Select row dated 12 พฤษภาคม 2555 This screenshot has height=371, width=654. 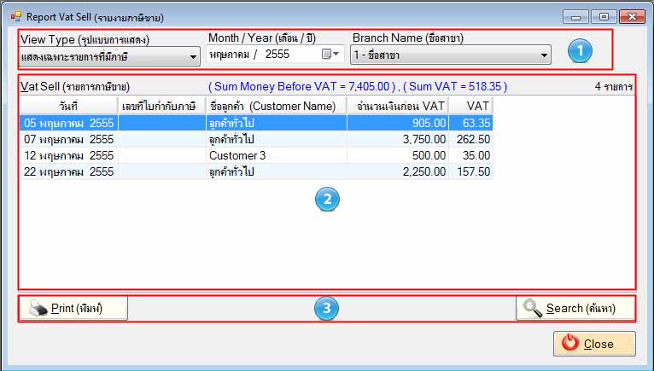256,155
